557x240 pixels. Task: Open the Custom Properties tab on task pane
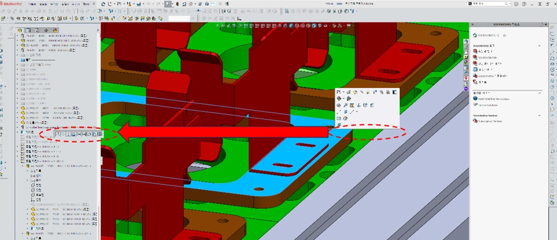[x=466, y=67]
